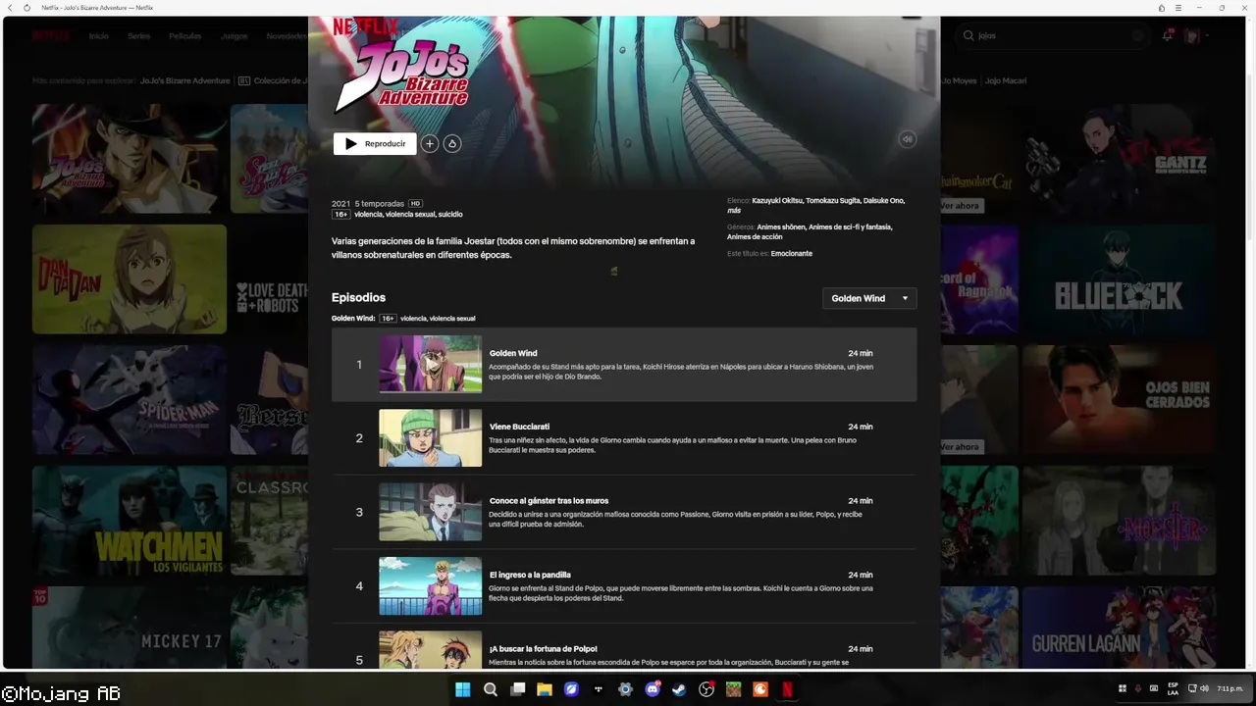Open the Mickey 17 title card
The height and width of the screenshot is (706, 1256).
pos(130,628)
